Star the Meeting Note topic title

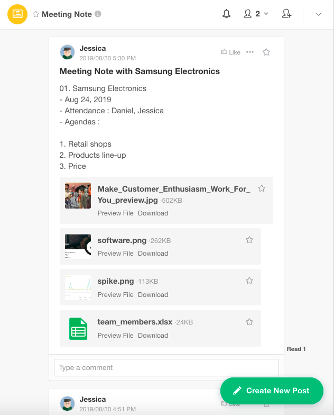36,14
